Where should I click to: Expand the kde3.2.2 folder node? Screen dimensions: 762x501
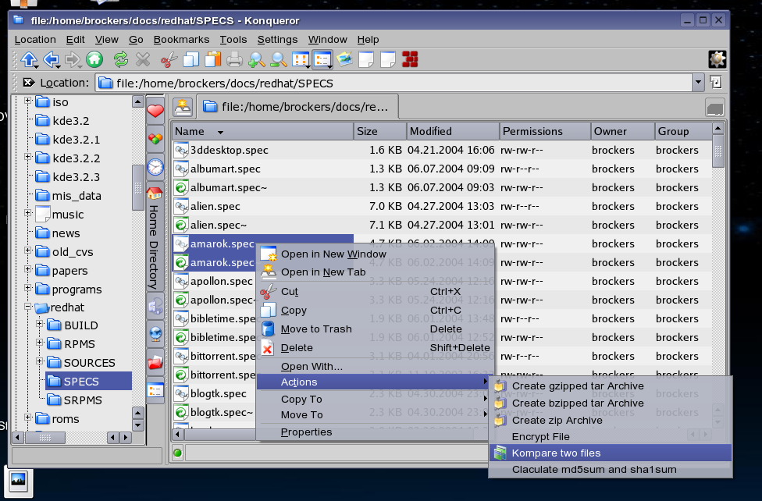point(27,157)
